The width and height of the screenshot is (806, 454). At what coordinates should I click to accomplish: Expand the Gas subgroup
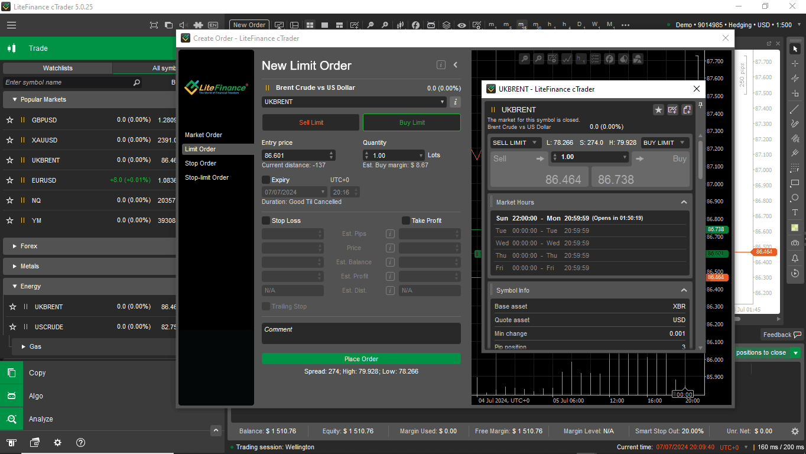23,346
